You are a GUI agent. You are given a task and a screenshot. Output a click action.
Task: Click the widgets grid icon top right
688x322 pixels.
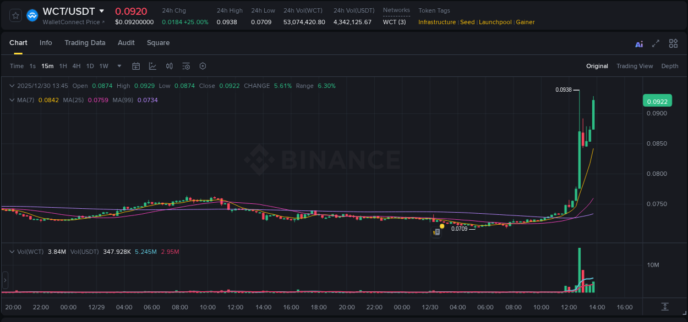point(673,43)
